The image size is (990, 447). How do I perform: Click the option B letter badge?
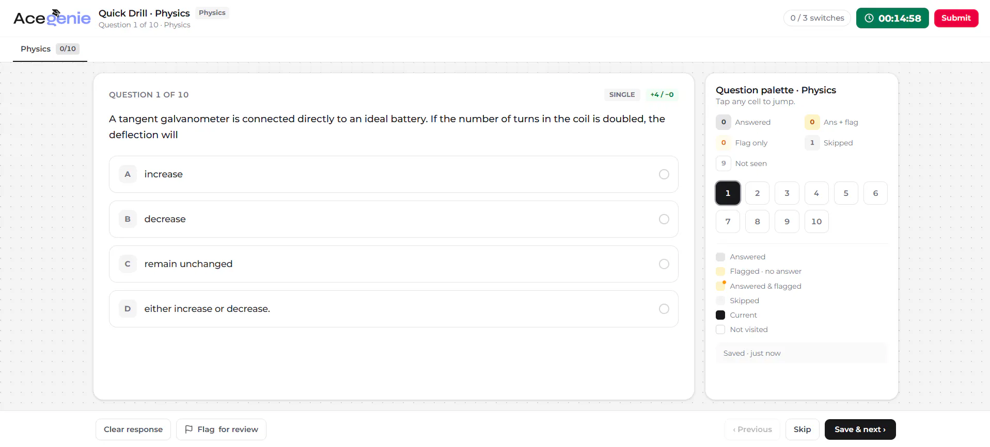point(128,219)
